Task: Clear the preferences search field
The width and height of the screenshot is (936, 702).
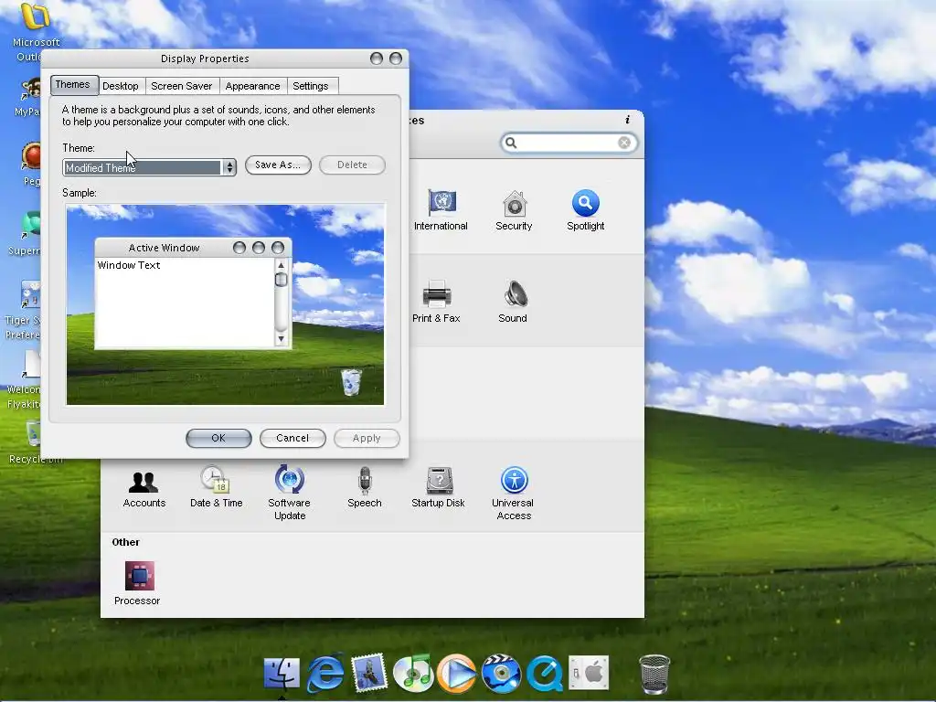Action: point(624,143)
